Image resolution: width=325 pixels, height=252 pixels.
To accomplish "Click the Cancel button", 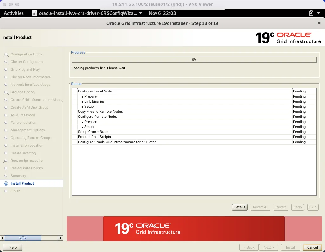I will [x=312, y=247].
